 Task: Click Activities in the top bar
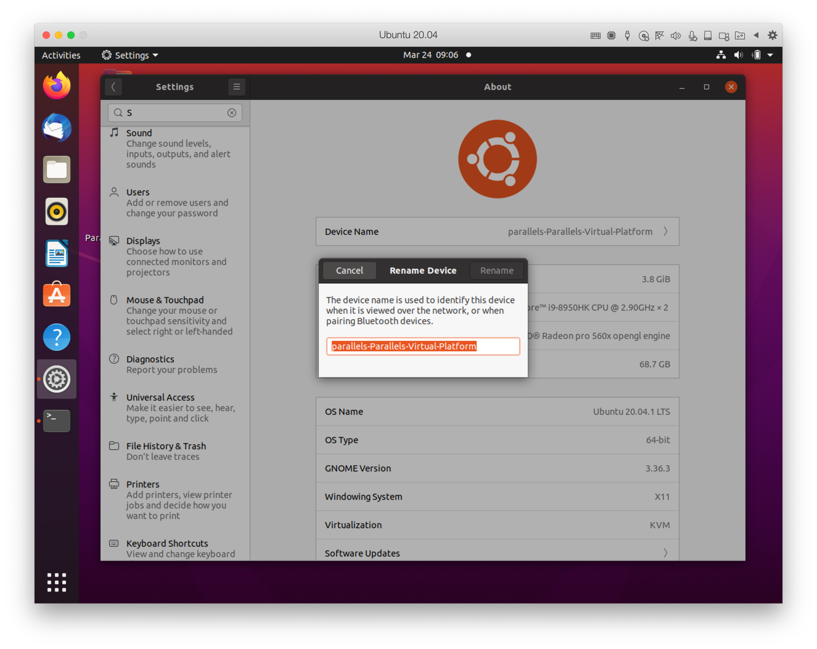61,55
